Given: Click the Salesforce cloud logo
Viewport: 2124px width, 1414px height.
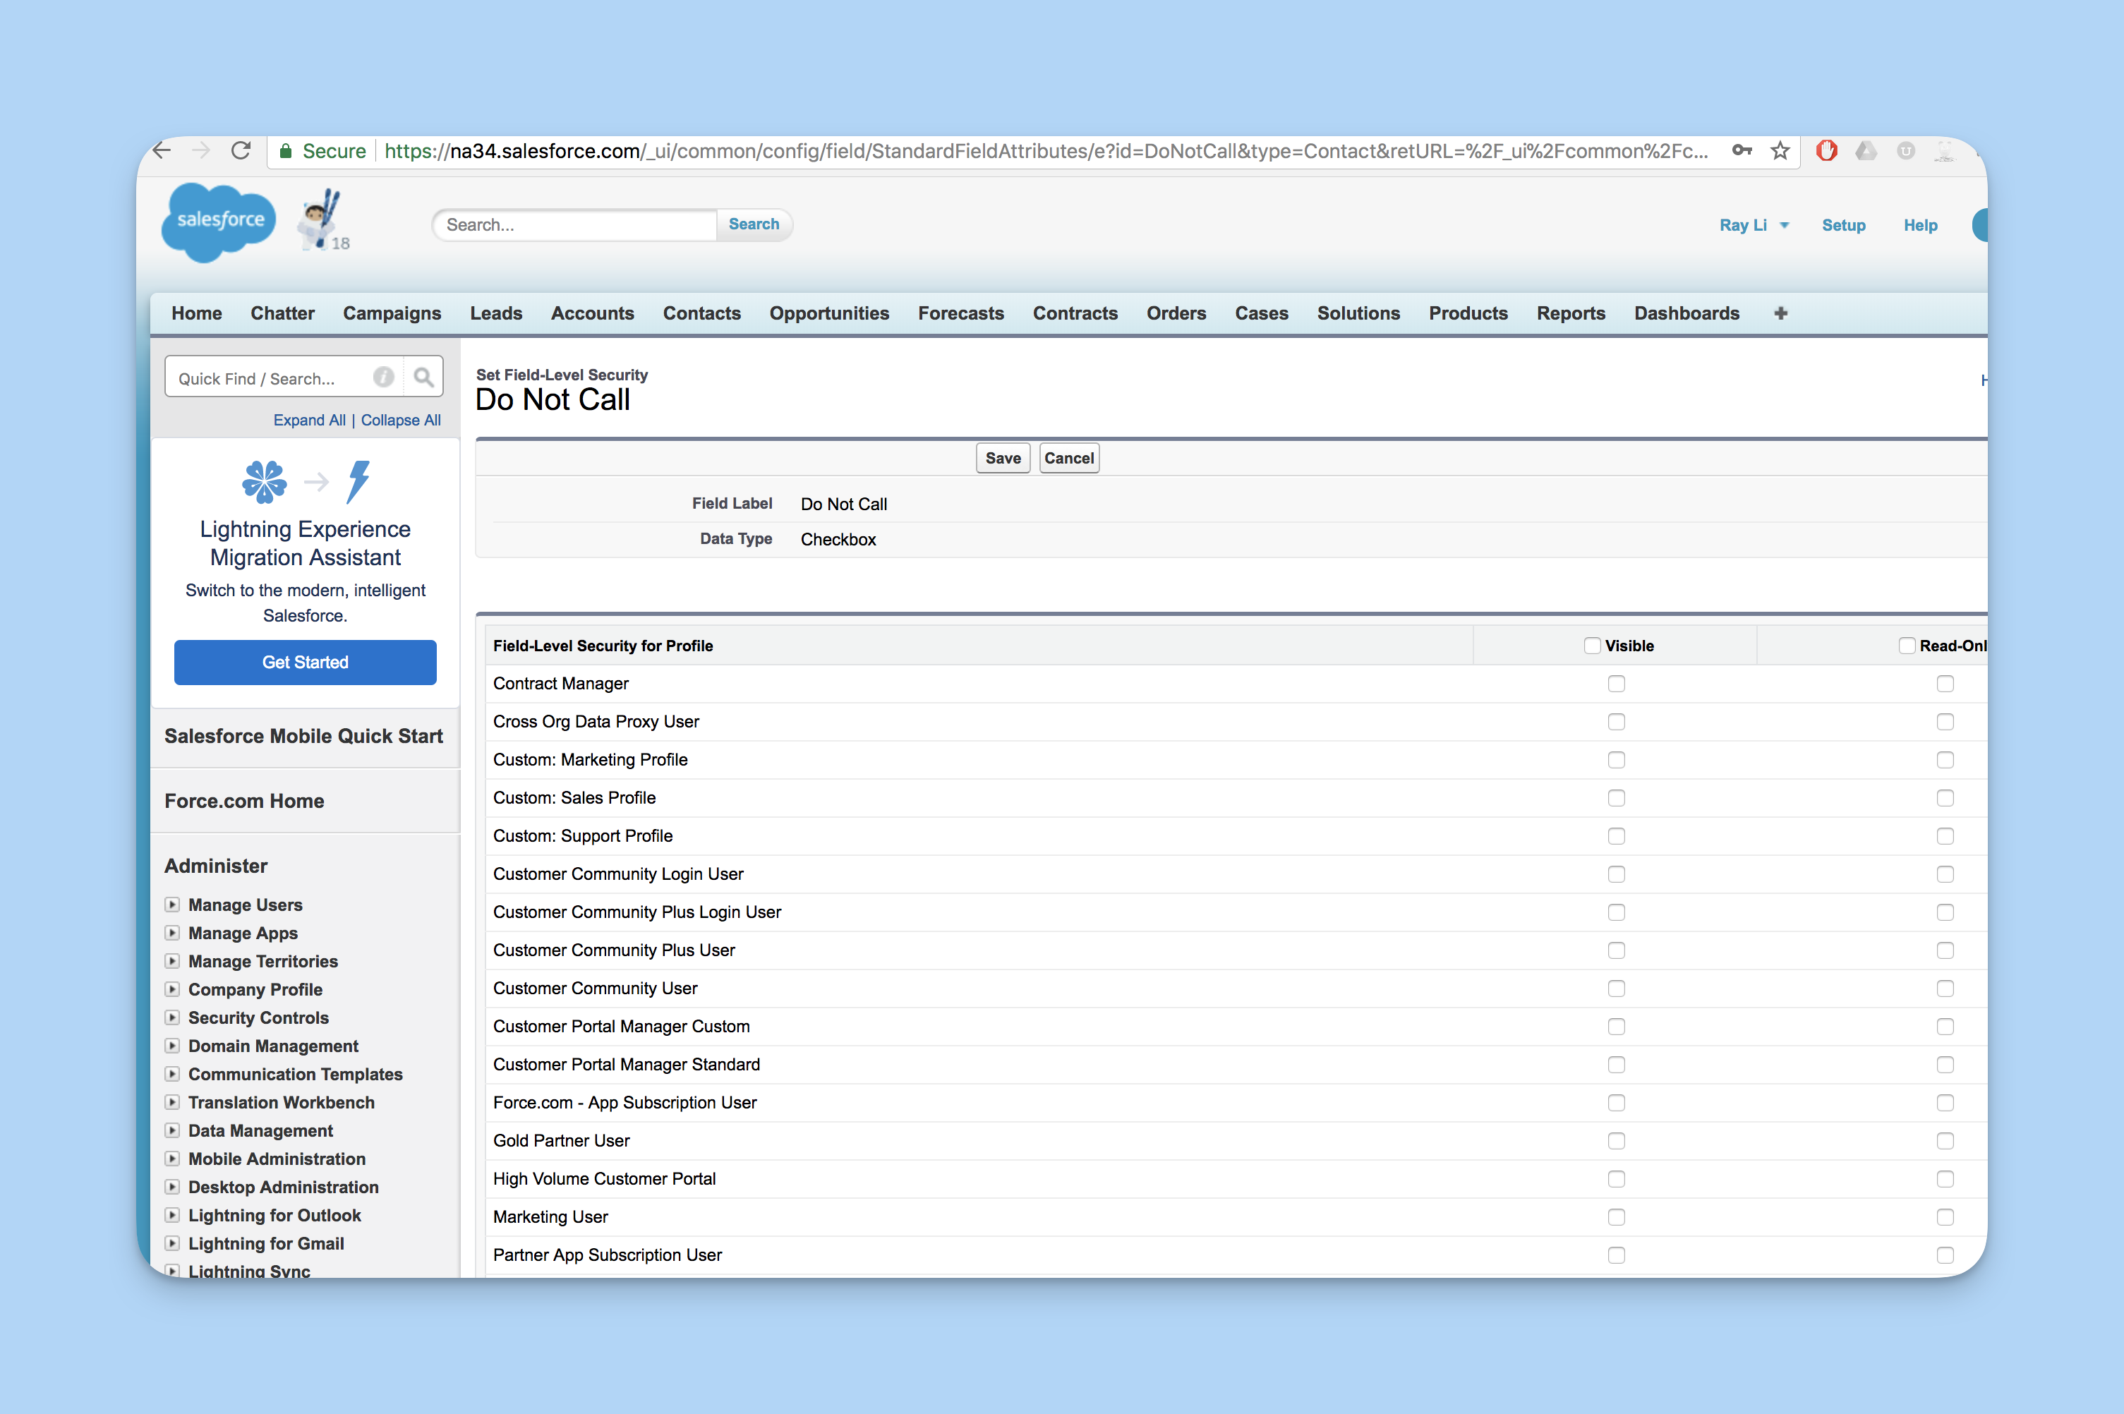Looking at the screenshot, I should (x=218, y=221).
